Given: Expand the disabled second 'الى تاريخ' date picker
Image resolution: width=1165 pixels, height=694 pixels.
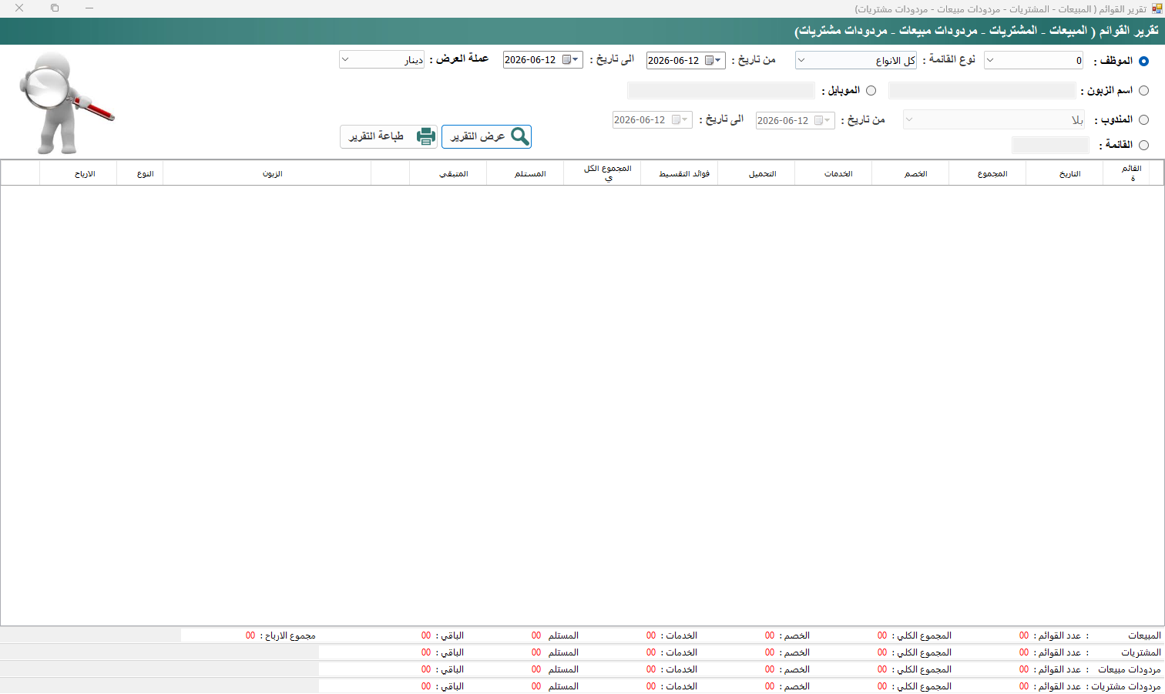Looking at the screenshot, I should pyautogui.click(x=685, y=120).
